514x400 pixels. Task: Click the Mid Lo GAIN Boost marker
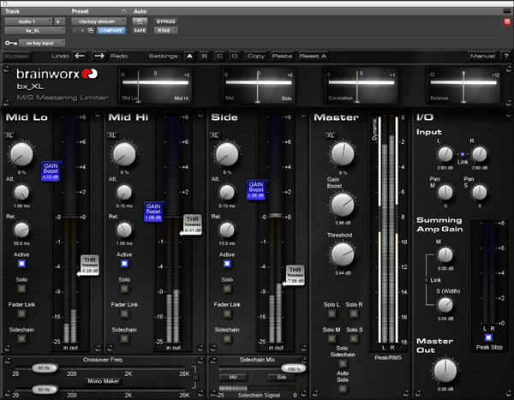point(51,171)
